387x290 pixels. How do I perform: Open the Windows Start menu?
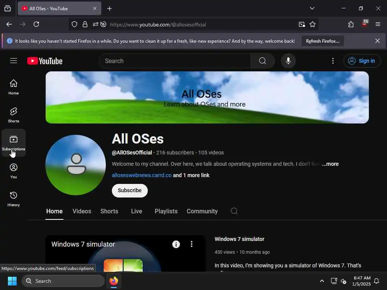[12, 281]
